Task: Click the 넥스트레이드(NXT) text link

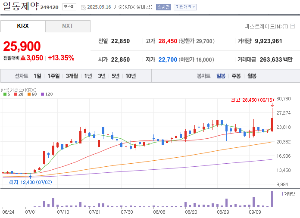Action: 266,26
